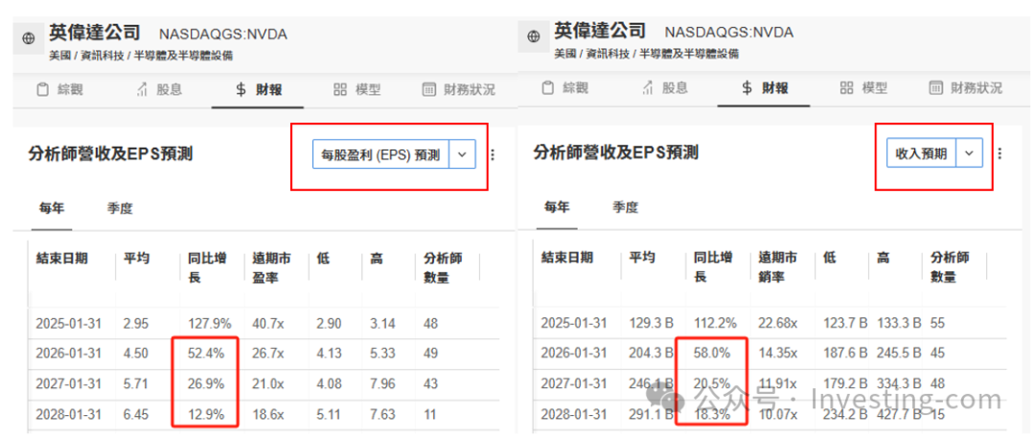Open the 模型 tab in the EPS forecast panel
This screenshot has height=440, width=1035.
pyautogui.click(x=357, y=89)
